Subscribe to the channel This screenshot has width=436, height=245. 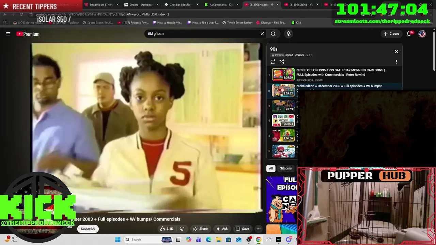[x=88, y=229]
